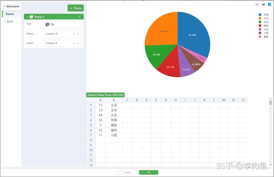Image resolution: width=274 pixels, height=177 pixels.
Task: Toggle 橡胶 slice via pink legend entry
Action: click(x=264, y=37)
